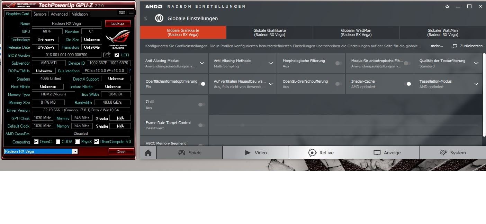Select the inactive gray Globale Grafikkarte tab
This screenshot has height=224, width=486.
pos(270,32)
